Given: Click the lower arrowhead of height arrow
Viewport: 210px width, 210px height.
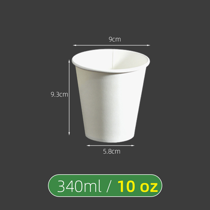Looking at the screenshot, I should 69,134.
